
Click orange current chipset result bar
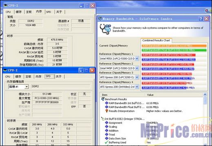[x=174, y=46]
